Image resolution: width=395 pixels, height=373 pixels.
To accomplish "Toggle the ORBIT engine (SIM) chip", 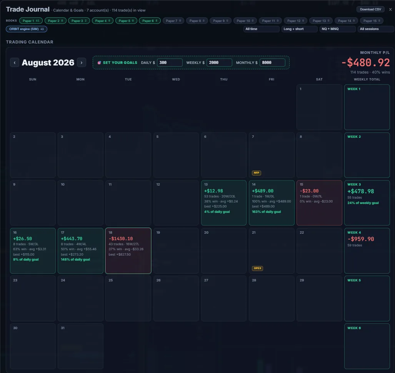I will click(x=27, y=29).
